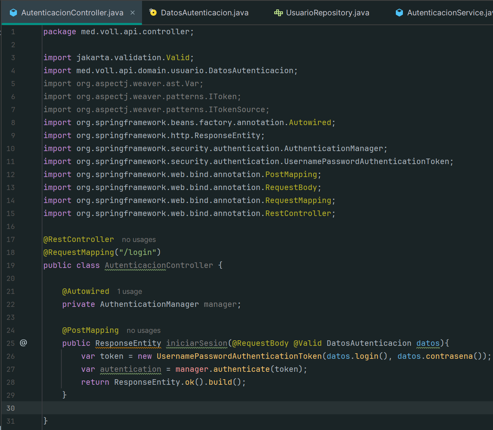The width and height of the screenshot is (493, 430).
Task: Click the method name iniciarSesion
Action: click(197, 343)
